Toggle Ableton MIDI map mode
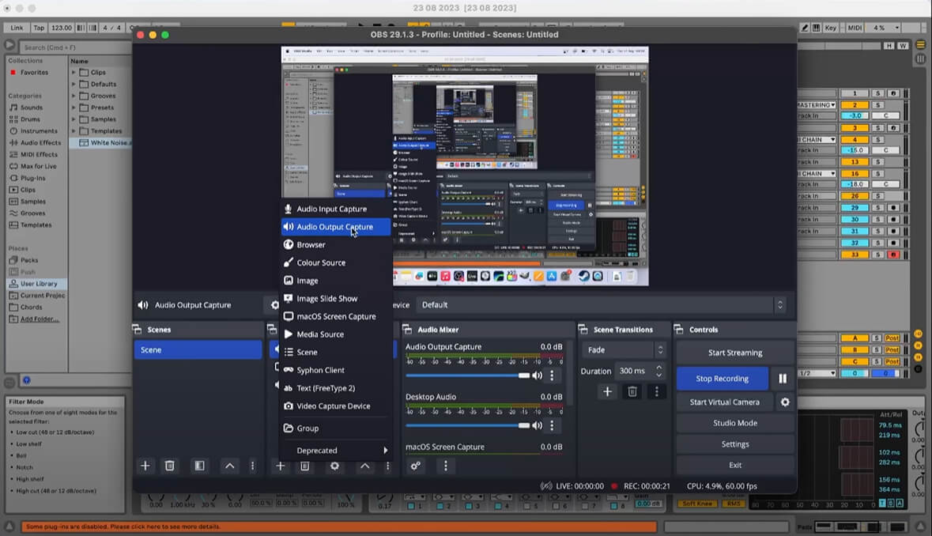The height and width of the screenshot is (536, 932). [855, 28]
